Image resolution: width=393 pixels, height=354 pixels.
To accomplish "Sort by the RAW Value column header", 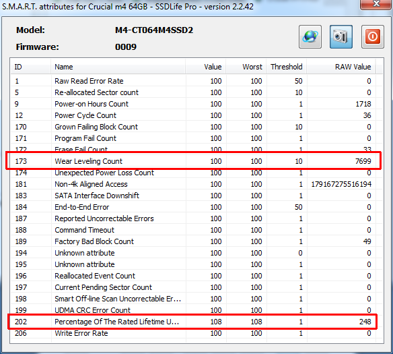I will (x=341, y=67).
